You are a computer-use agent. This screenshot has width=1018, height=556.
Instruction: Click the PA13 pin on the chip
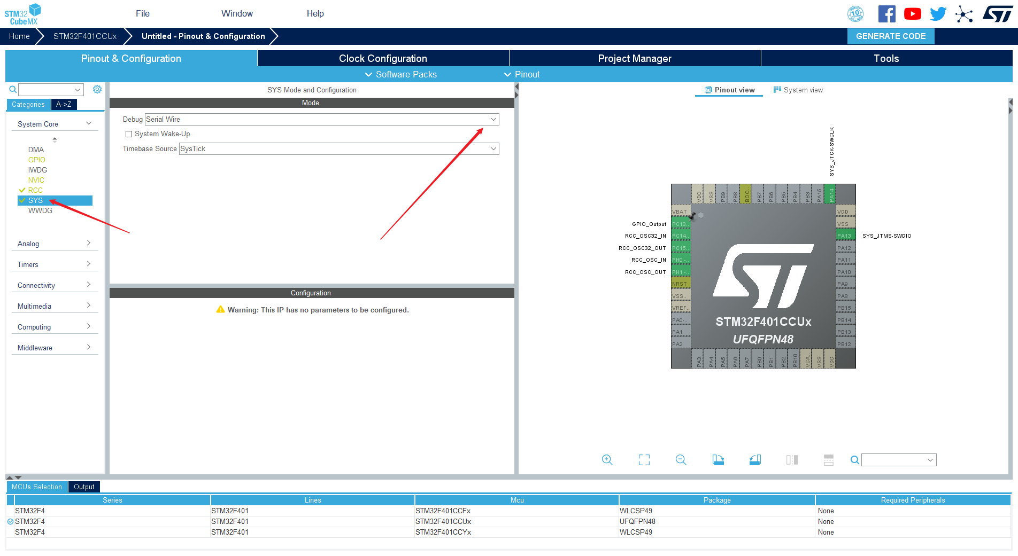[x=846, y=236]
